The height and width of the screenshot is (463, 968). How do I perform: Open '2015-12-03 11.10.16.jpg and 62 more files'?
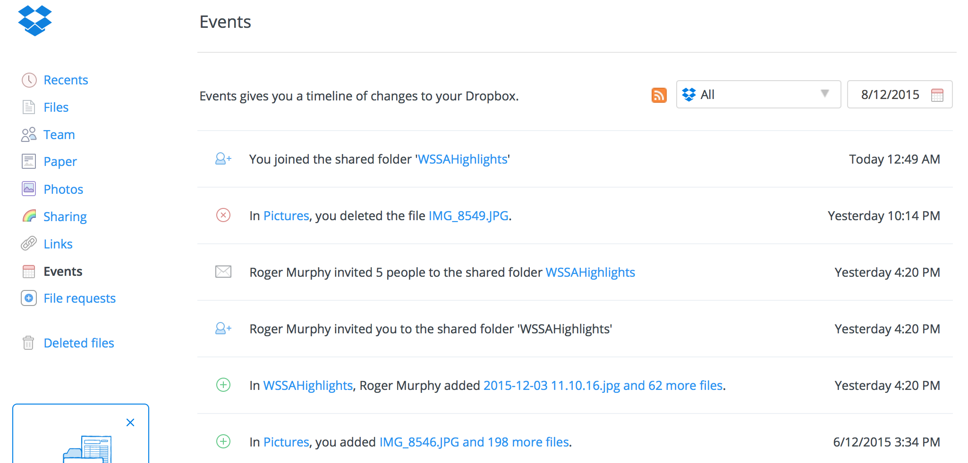click(x=603, y=386)
